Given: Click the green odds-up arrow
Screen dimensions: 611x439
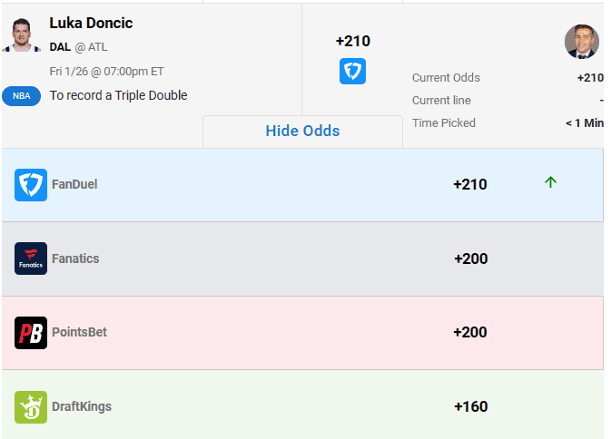Looking at the screenshot, I should pos(550,182).
